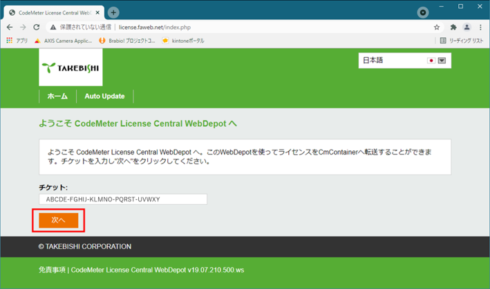Open the Chrome profile avatar
The image size is (490, 289).
(x=467, y=28)
